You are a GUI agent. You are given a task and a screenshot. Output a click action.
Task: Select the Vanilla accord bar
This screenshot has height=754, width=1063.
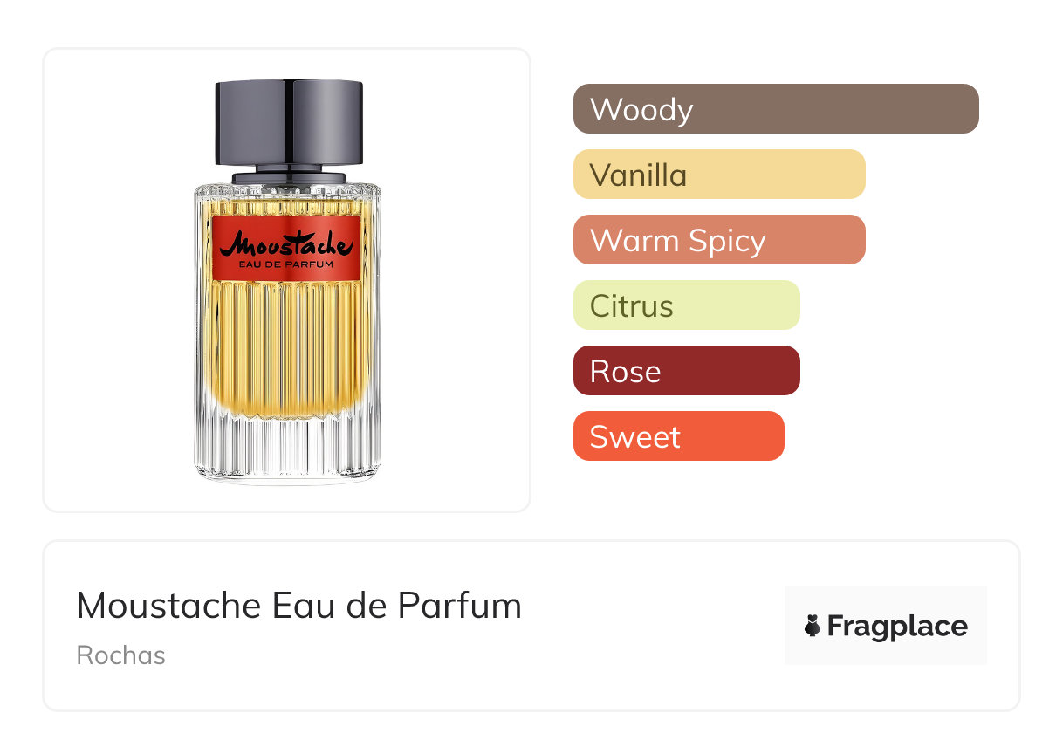pyautogui.click(x=719, y=175)
